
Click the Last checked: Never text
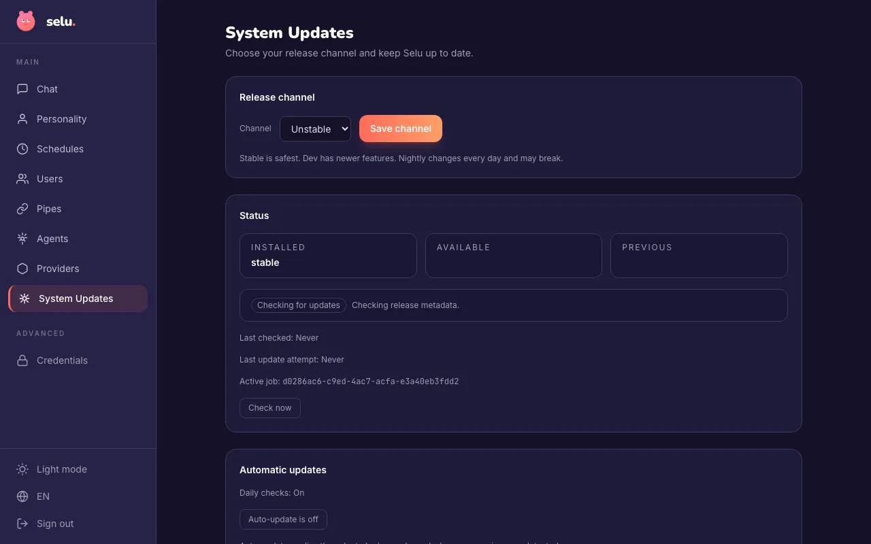(x=279, y=338)
